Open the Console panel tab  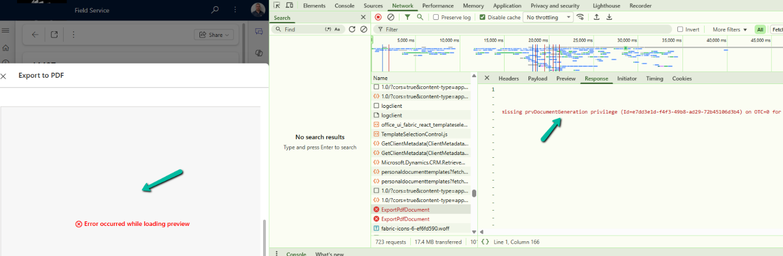point(344,6)
